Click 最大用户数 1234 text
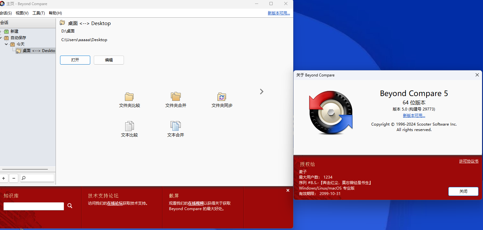 pyautogui.click(x=316, y=177)
